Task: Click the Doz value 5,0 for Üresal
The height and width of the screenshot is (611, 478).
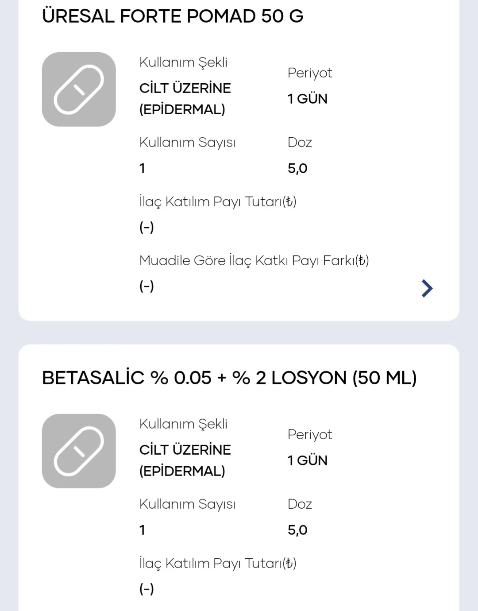Action: 297,168
